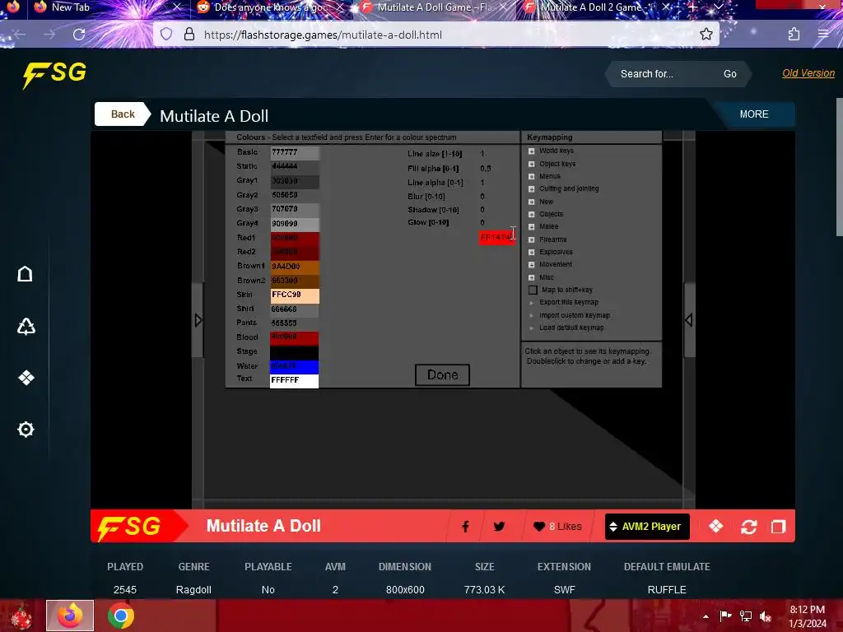Screen dimensions: 843x632
Task: Select Text colour field FFFFFF
Action: coord(295,380)
